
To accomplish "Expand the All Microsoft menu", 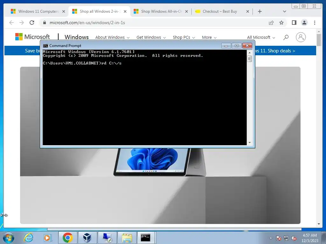I will 261,37.
